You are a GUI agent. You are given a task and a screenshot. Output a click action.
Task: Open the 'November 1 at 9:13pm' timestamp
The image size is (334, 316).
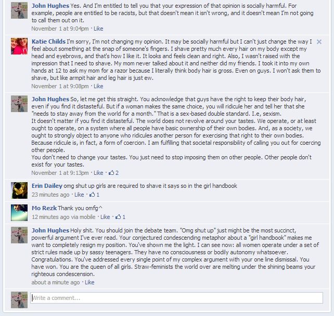(x=60, y=173)
